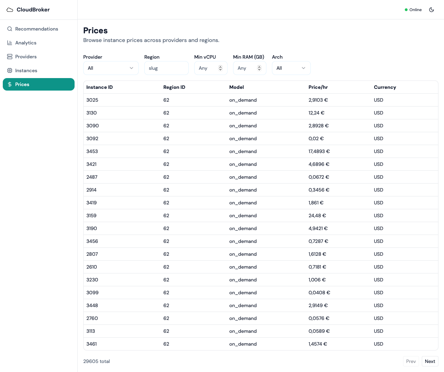Screen dimensions: 444x372
Task: Select the Recommendations search icon
Action: 10,29
